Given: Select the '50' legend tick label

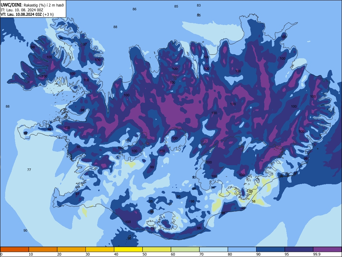Looking at the screenshot, I should (145, 254).
